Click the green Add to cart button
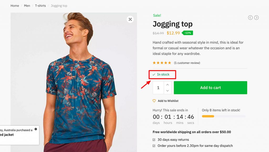This screenshot has height=152, width=269. click(x=210, y=87)
